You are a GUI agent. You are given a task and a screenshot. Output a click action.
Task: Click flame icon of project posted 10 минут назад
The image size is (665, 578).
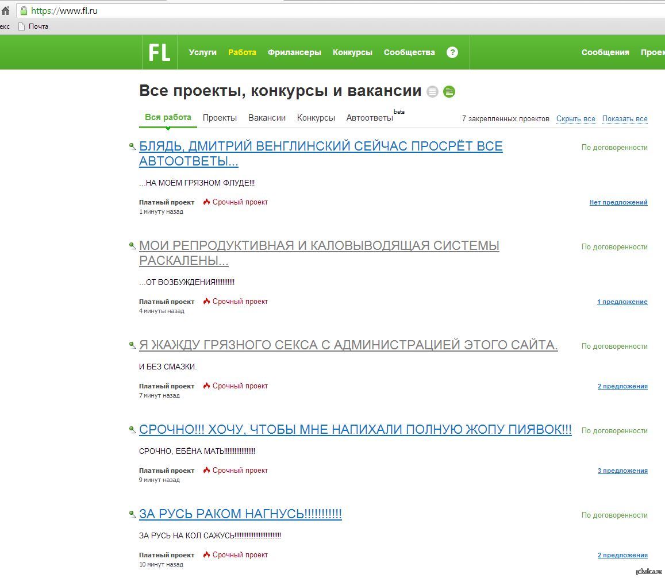pyautogui.click(x=206, y=554)
